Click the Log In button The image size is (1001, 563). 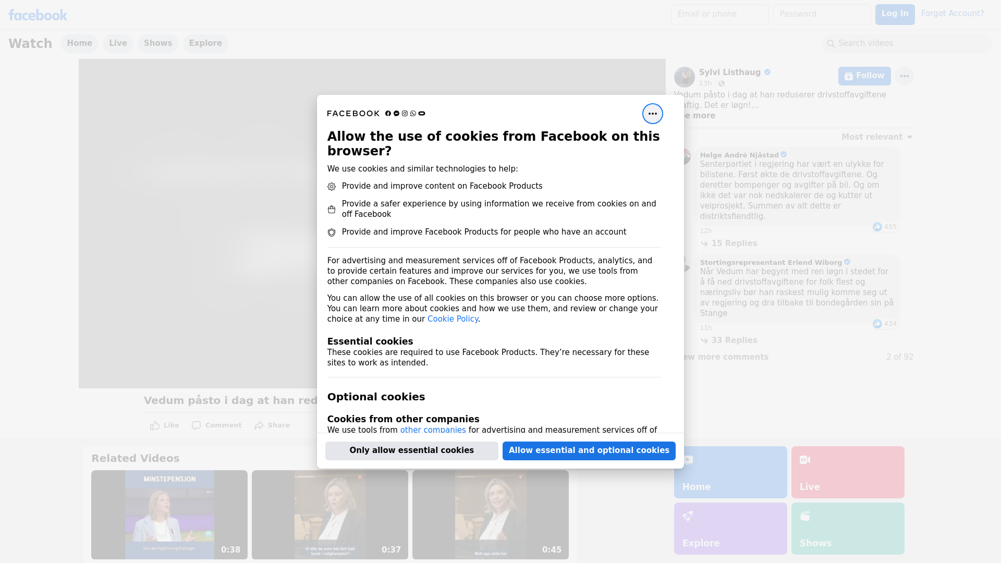click(x=895, y=15)
